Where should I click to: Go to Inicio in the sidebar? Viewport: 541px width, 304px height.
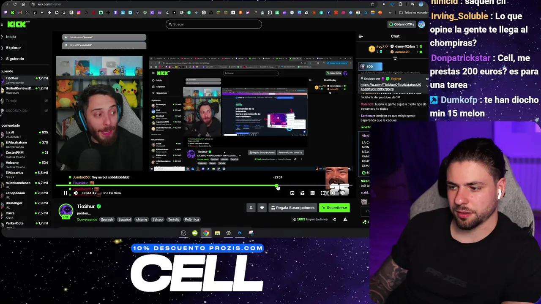tap(11, 37)
